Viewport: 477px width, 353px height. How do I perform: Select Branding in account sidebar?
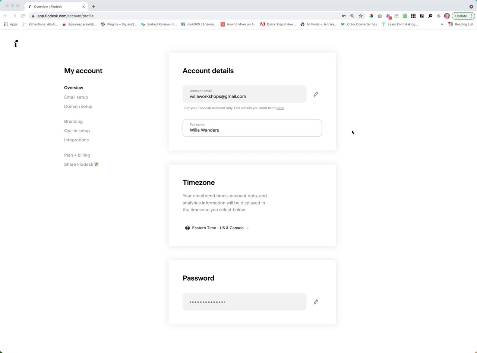(73, 122)
